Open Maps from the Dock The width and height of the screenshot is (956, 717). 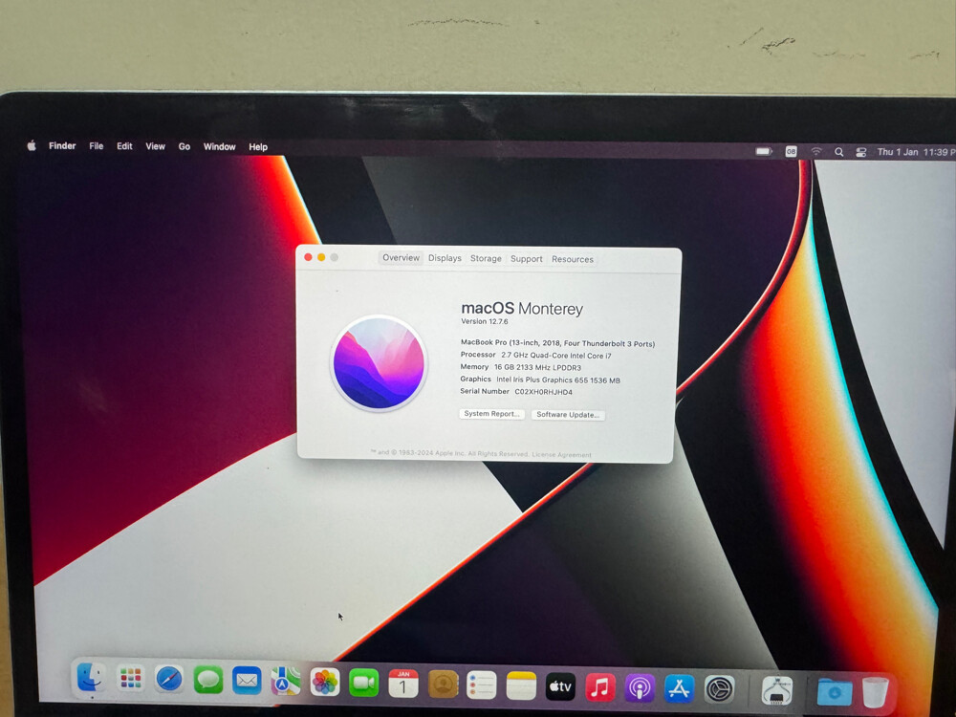tap(285, 681)
